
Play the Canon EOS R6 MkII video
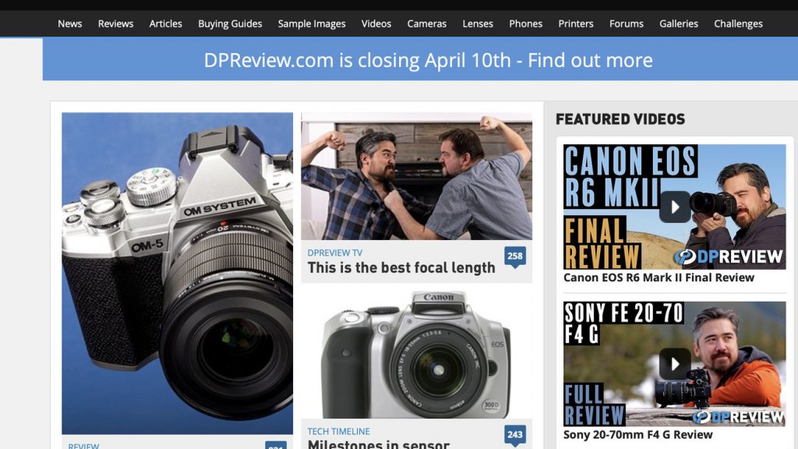click(x=675, y=207)
